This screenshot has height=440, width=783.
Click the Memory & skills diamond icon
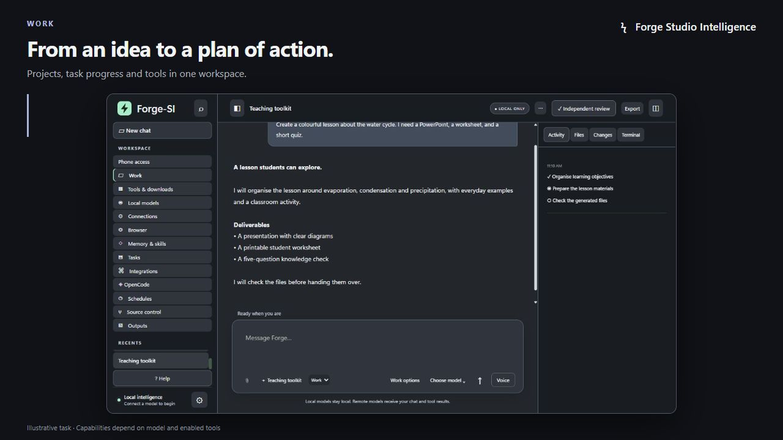pyautogui.click(x=120, y=243)
